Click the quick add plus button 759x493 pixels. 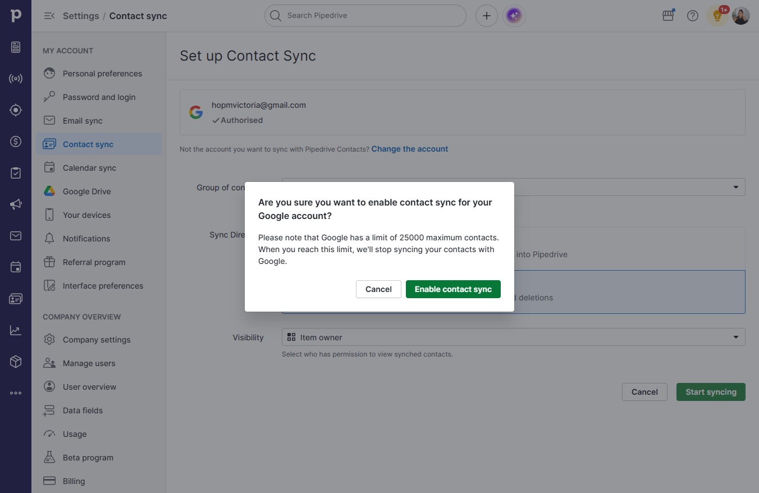487,16
